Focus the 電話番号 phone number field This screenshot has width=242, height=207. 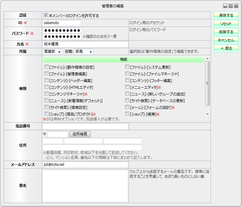tap(85, 126)
